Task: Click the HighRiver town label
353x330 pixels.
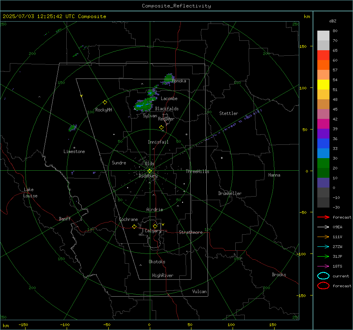Action: click(163, 275)
